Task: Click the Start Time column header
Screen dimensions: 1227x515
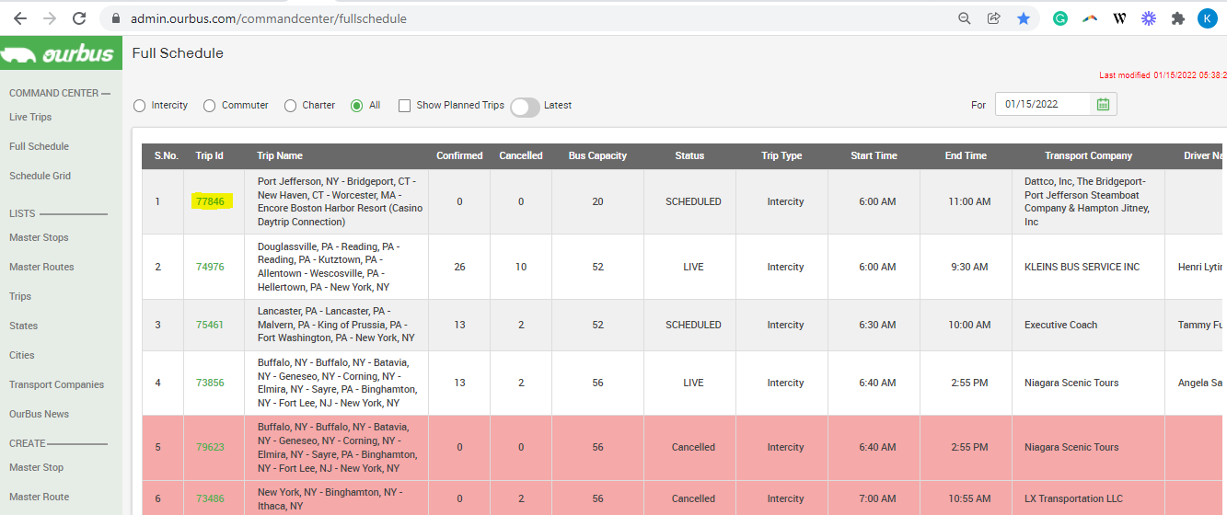Action: pos(874,155)
